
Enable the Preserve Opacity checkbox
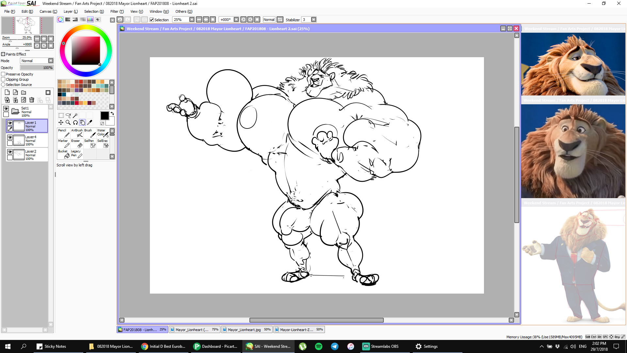pos(3,74)
